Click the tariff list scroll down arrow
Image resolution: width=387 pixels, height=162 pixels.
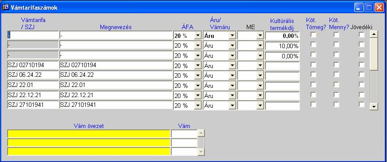pos(374,106)
